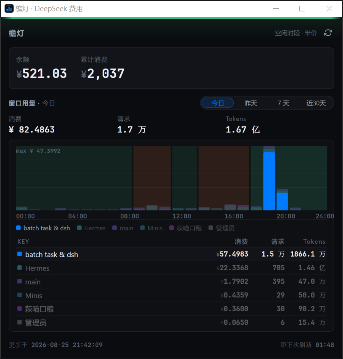
Task: Click the balance value ¥521.03
Action: point(41,74)
